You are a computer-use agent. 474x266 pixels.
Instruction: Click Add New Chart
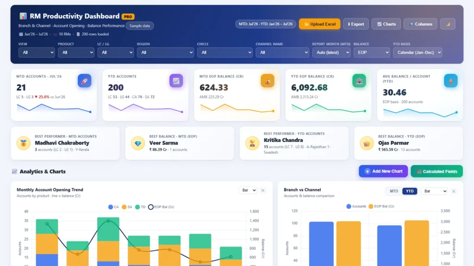383,171
